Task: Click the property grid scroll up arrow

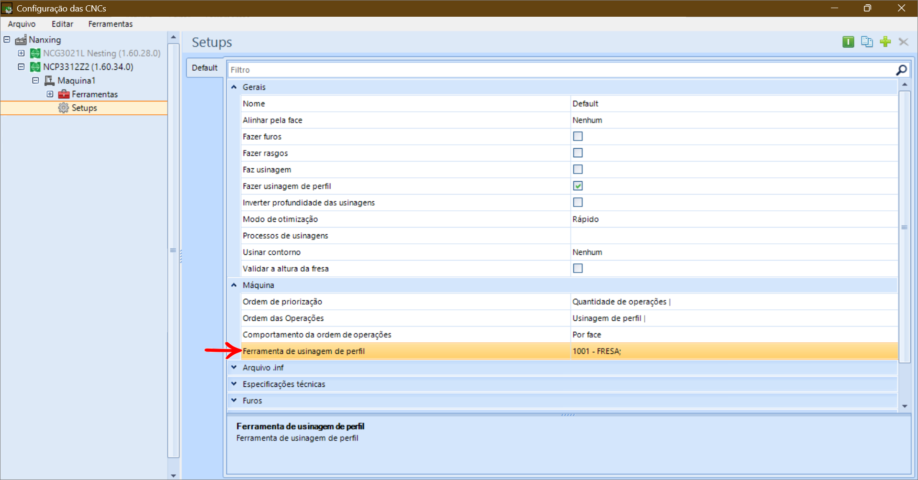Action: 905,85
